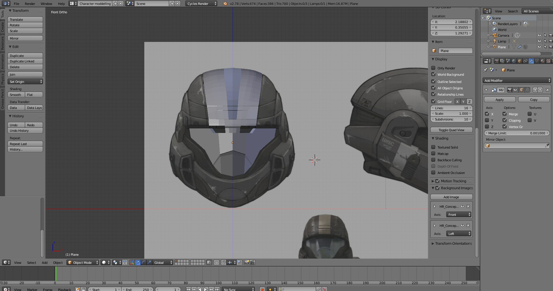
Task: Open the Modifiers properties tab (wrench icon)
Action: [x=531, y=61]
